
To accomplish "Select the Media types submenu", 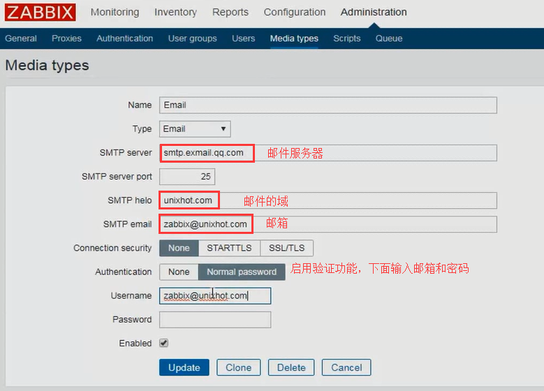I will tap(294, 38).
